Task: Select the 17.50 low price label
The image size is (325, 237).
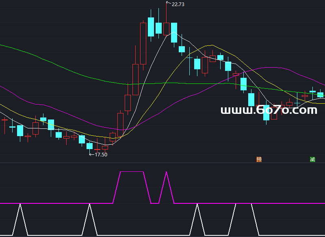Action: pyautogui.click(x=101, y=154)
